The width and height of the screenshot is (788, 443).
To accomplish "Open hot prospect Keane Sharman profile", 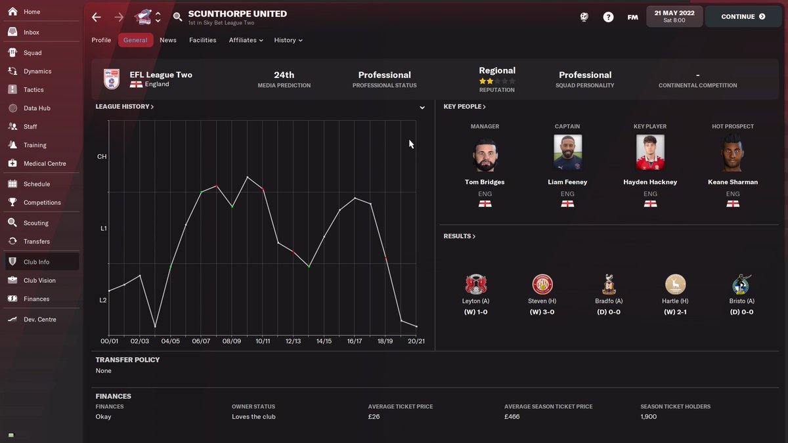I will pyautogui.click(x=733, y=182).
